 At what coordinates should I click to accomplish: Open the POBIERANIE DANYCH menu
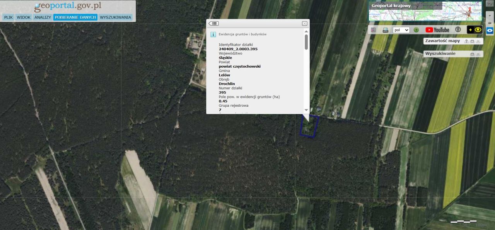pyautogui.click(x=75, y=17)
